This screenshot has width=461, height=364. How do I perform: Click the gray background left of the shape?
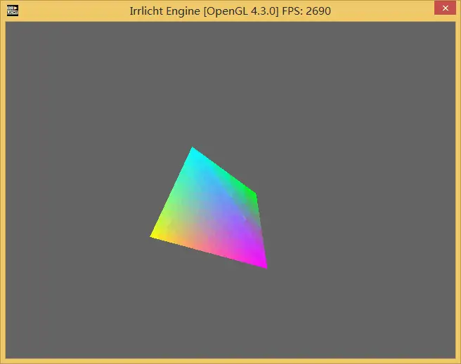[70, 210]
